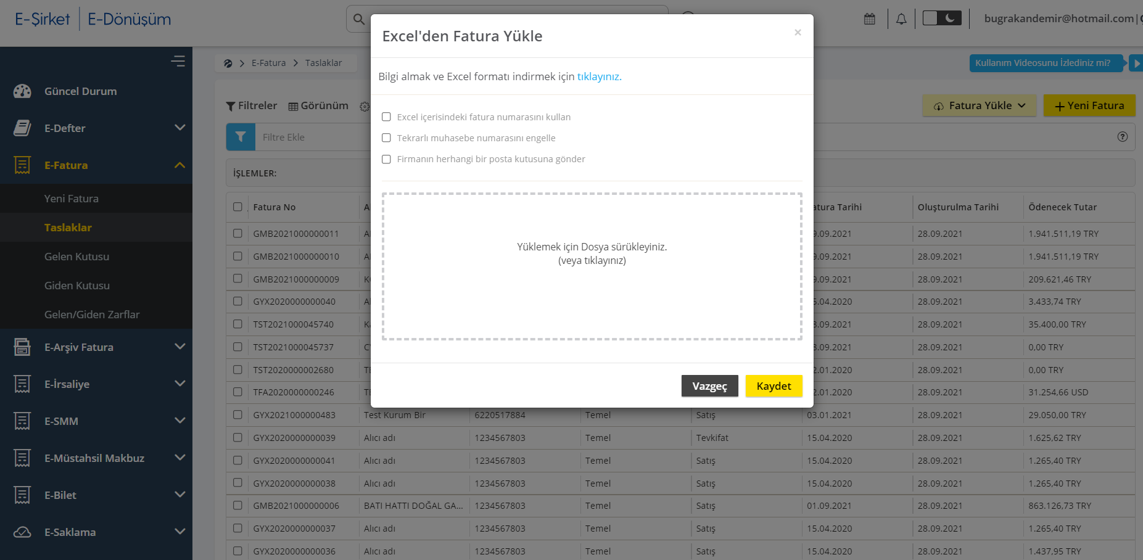
Task: Click the search magnifier icon in header
Action: (358, 19)
